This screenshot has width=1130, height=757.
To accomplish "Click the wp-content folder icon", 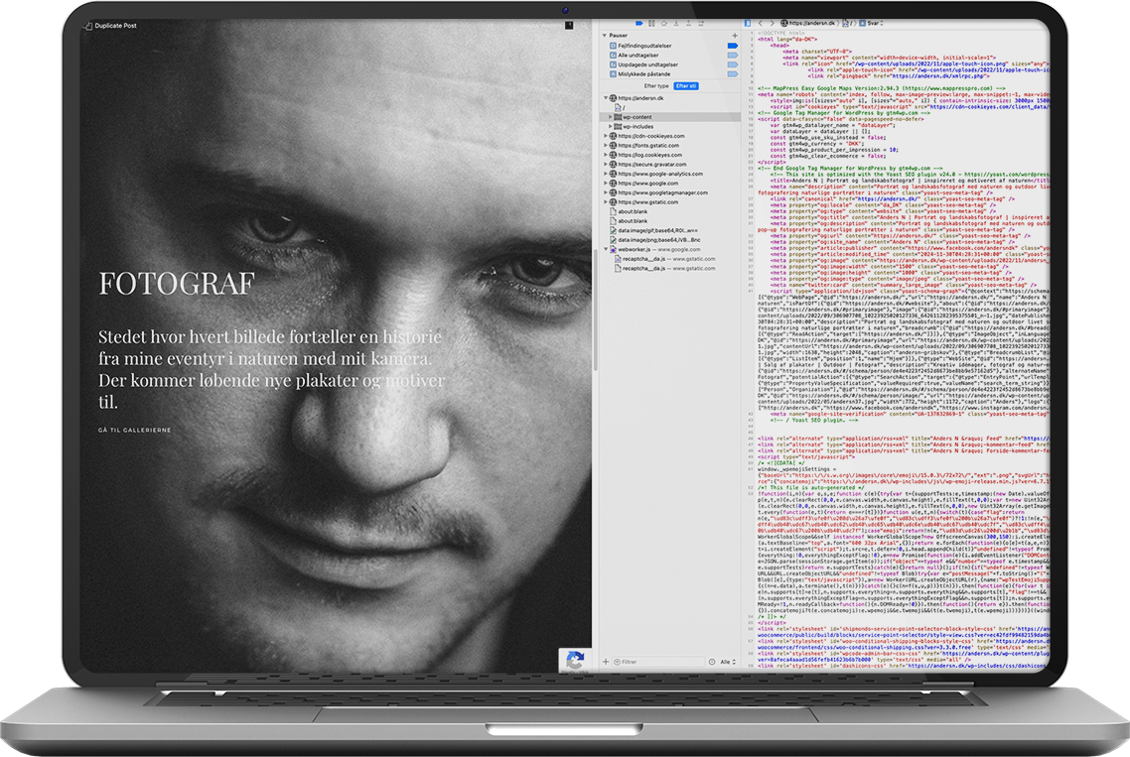I will click(618, 117).
